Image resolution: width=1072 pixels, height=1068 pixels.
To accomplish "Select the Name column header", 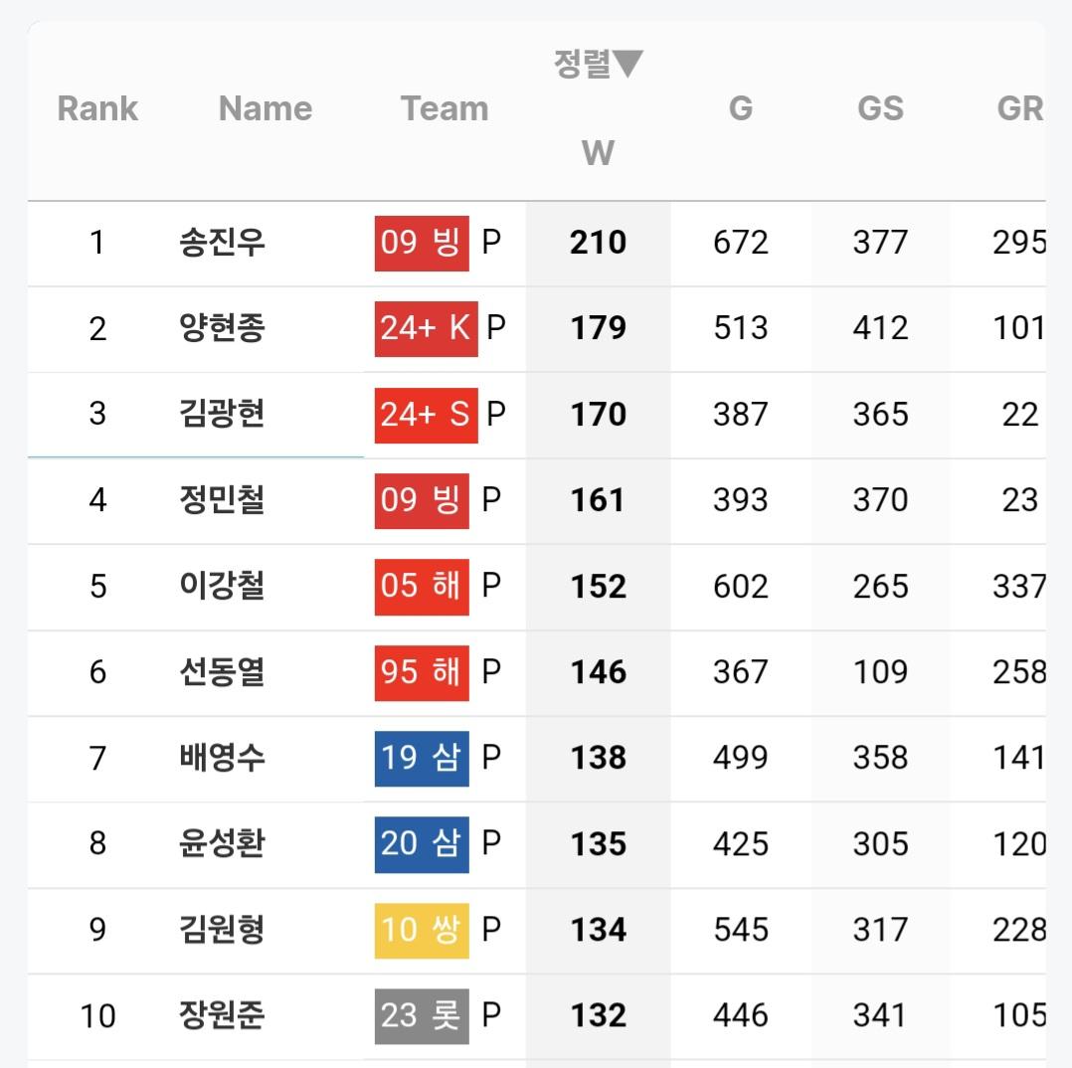I will [x=266, y=108].
